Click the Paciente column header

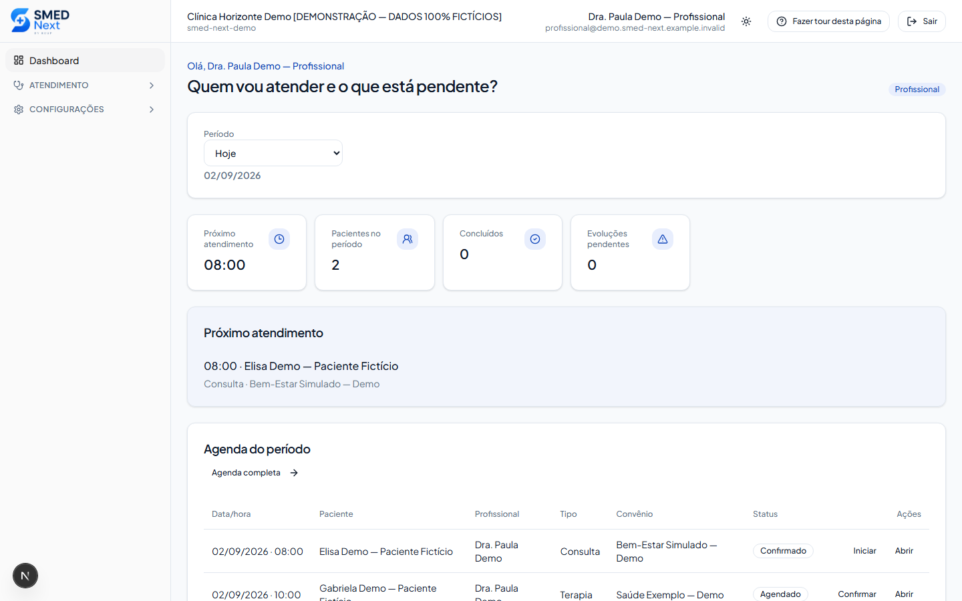click(x=336, y=514)
